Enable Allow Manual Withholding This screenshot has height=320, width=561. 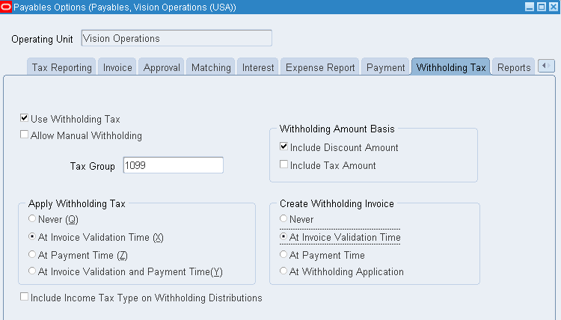[25, 135]
